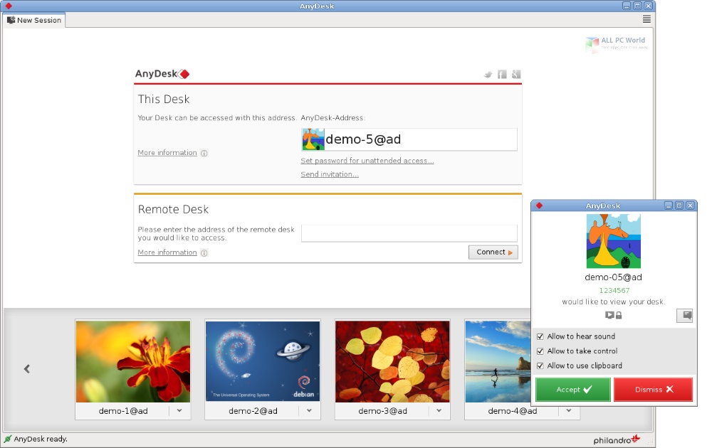Click the Facebook share icon
The height and width of the screenshot is (448, 712).
502,75
